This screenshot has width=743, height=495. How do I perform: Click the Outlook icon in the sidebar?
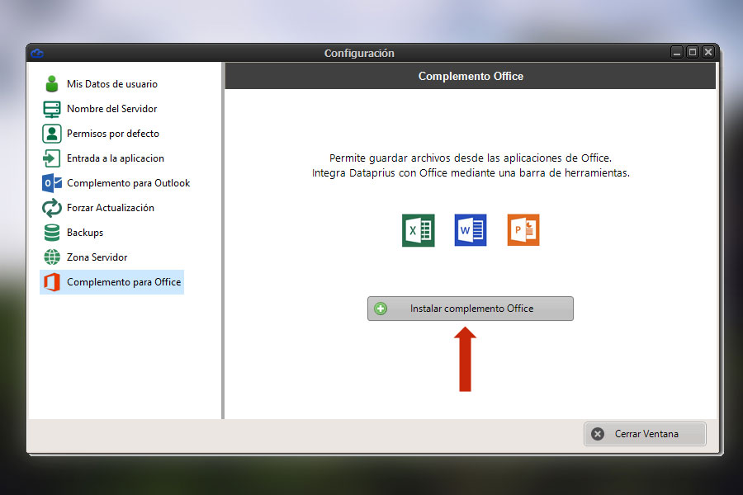[52, 183]
